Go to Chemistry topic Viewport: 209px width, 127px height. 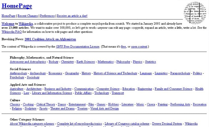(67, 62)
